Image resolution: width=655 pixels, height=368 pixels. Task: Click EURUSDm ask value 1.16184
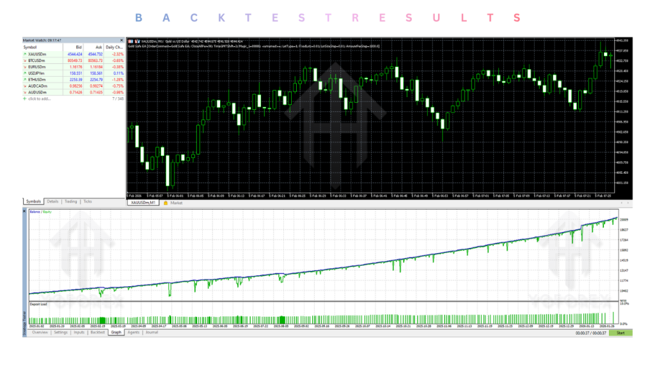96,66
